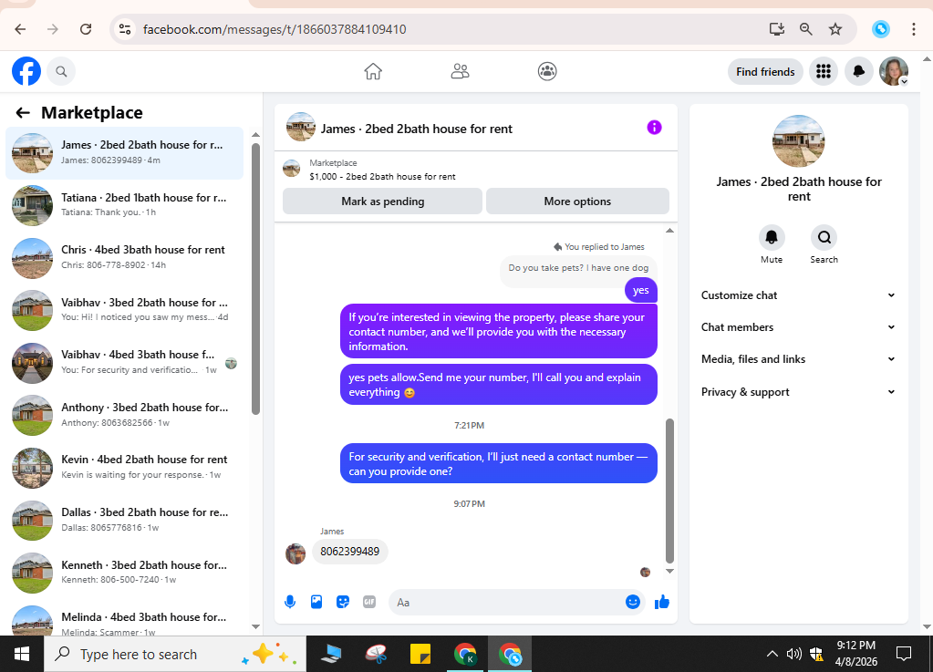Open Windows Start menu
Screen dimensions: 933x672
click(x=22, y=654)
